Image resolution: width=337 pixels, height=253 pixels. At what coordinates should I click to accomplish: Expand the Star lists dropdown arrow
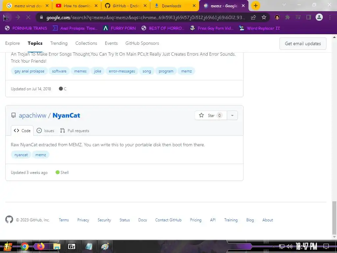[x=232, y=116]
